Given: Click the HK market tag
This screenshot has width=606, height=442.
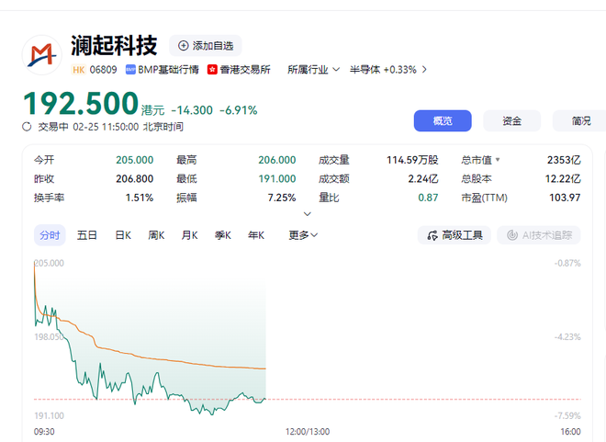Looking at the screenshot, I should pyautogui.click(x=78, y=69).
